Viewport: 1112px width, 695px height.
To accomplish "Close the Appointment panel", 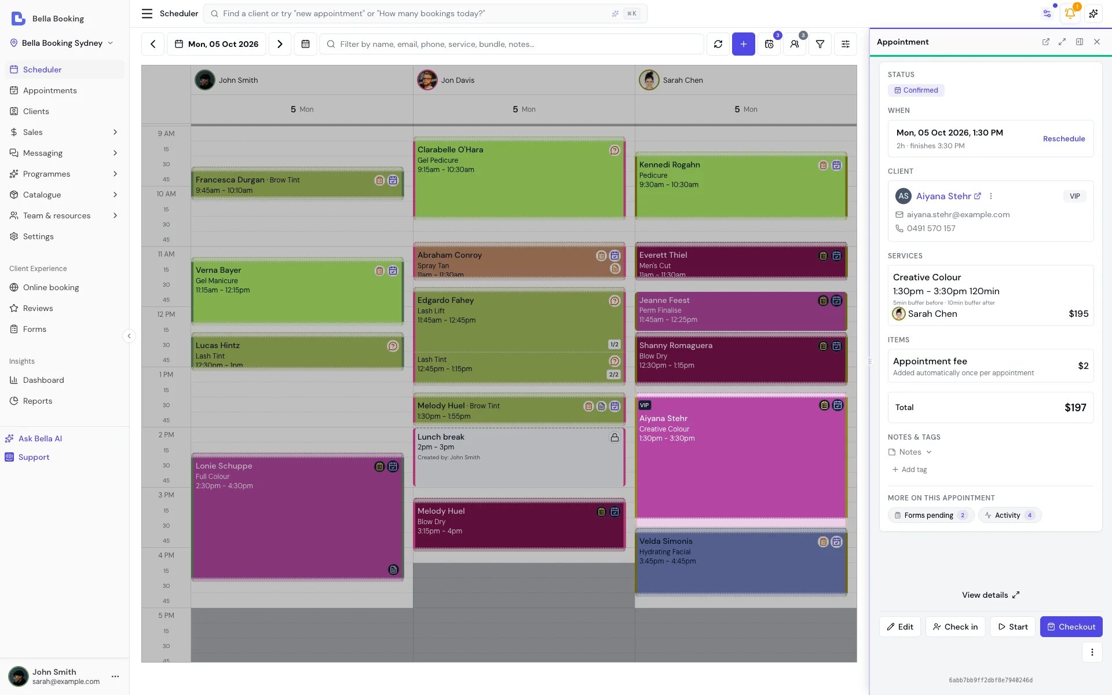I will (x=1097, y=42).
